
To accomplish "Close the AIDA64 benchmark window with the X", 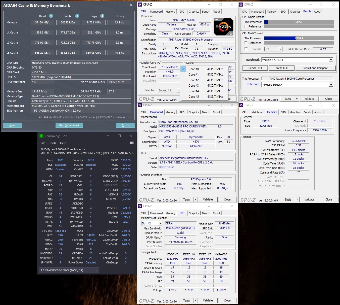I will coord(131,5).
